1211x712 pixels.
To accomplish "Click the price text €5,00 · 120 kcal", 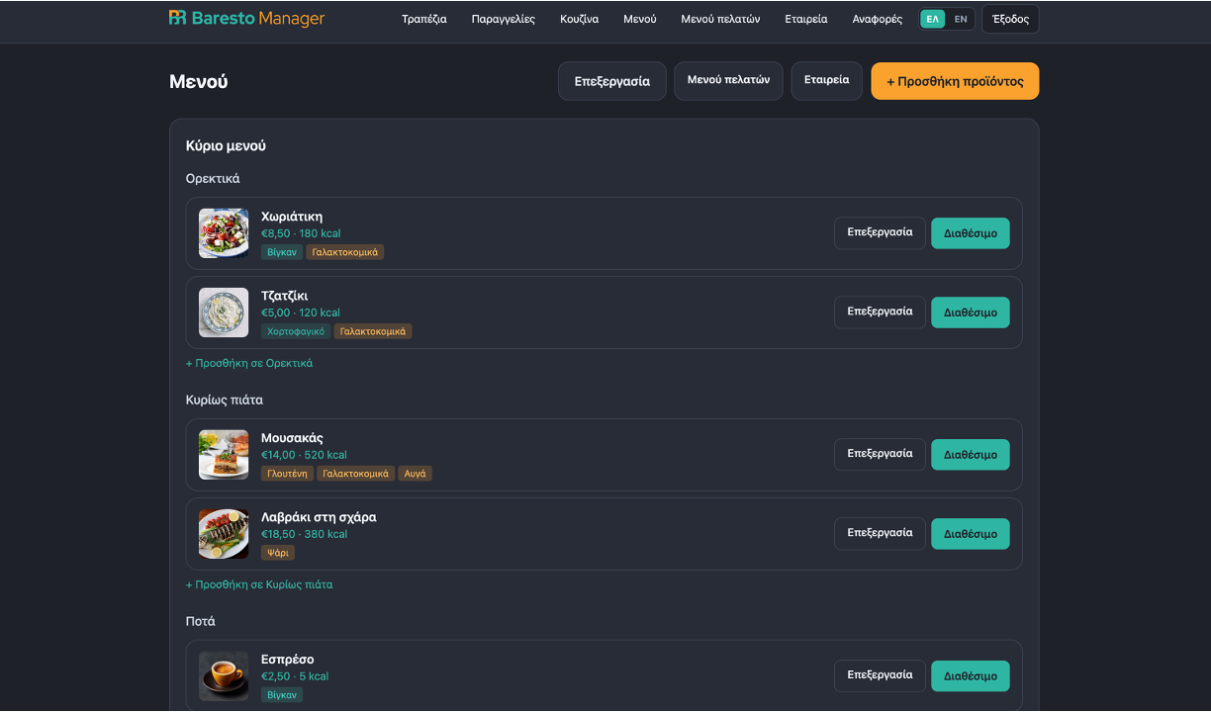I will [x=301, y=312].
